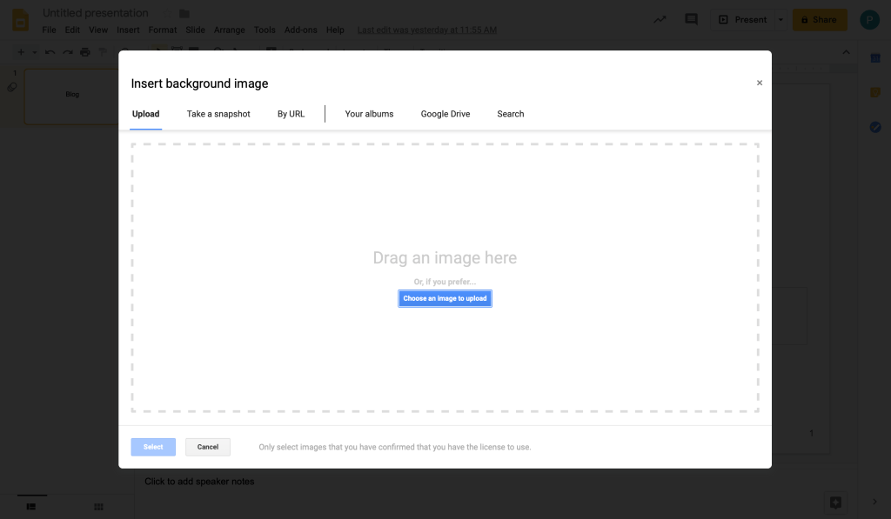Switch to grid view at bottom left
The width and height of the screenshot is (891, 519).
98,507
